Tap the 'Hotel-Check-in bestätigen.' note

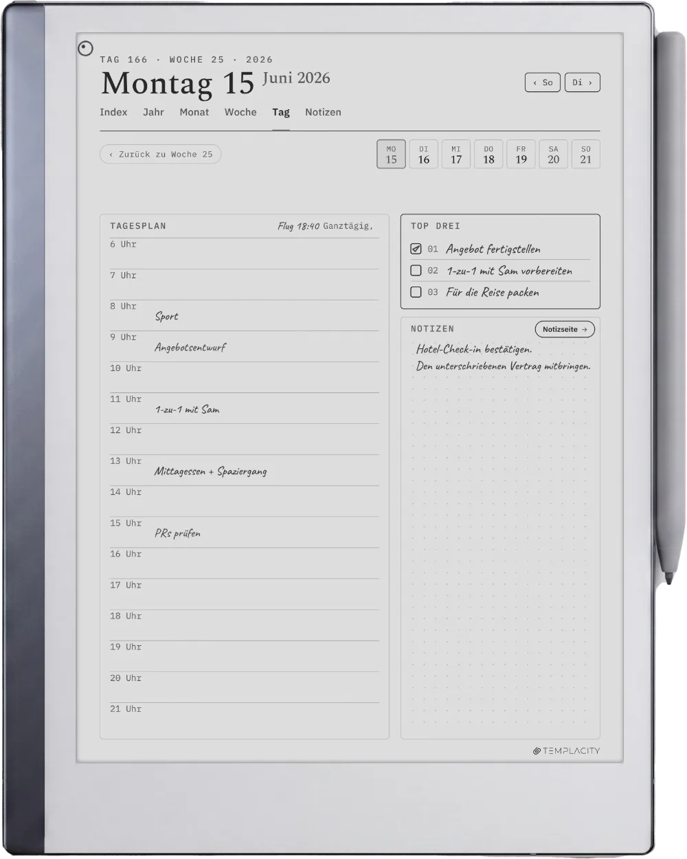coord(474,349)
